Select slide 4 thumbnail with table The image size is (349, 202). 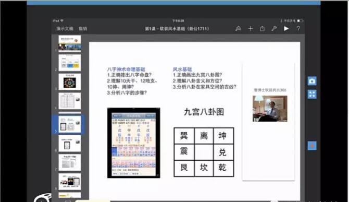(x=70, y=101)
